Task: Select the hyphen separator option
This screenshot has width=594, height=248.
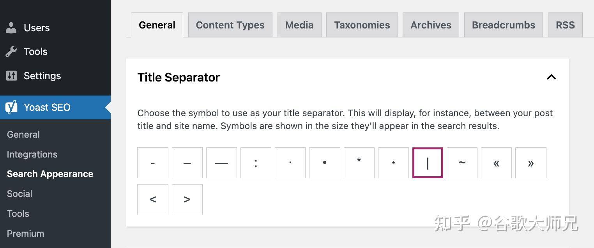Action: pyautogui.click(x=153, y=163)
